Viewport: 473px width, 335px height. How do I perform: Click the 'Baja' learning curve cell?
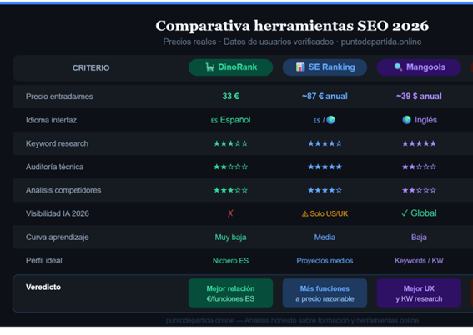pos(419,237)
